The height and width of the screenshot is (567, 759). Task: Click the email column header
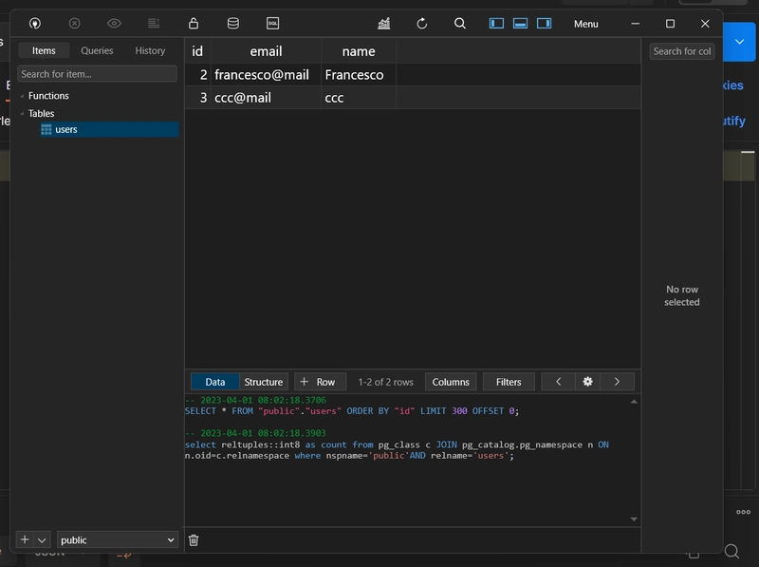click(x=266, y=51)
